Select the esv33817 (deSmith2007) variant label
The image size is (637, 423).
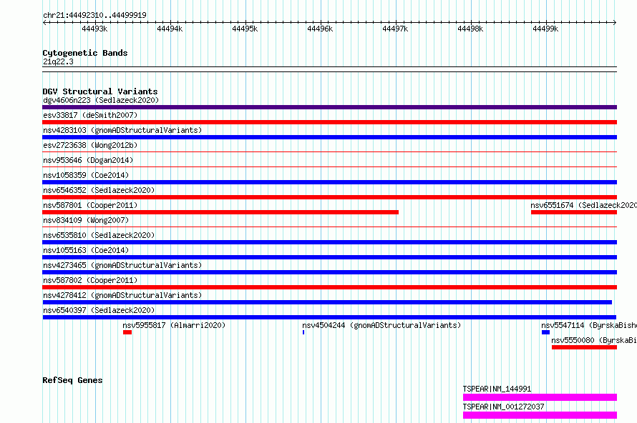point(90,115)
